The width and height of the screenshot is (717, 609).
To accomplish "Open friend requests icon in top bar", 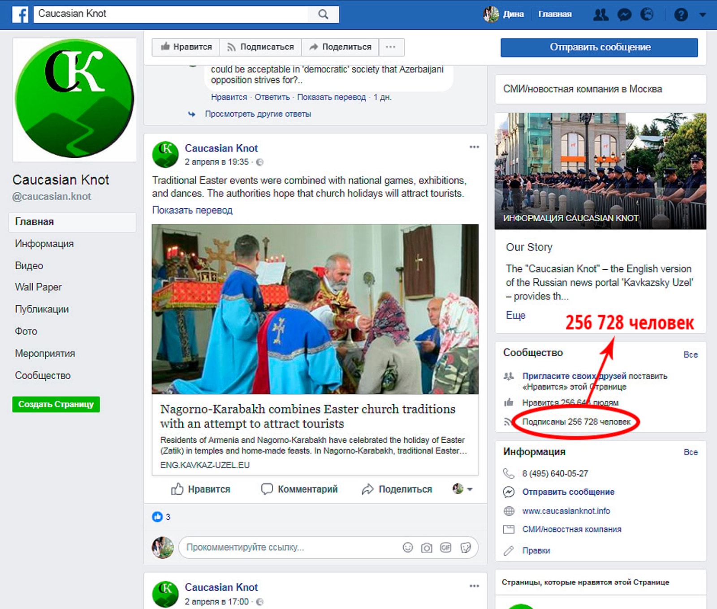I will point(600,15).
